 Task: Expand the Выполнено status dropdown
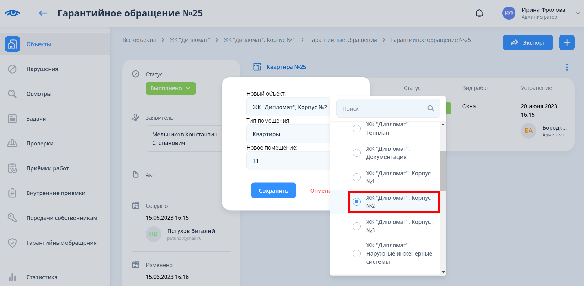pos(170,88)
